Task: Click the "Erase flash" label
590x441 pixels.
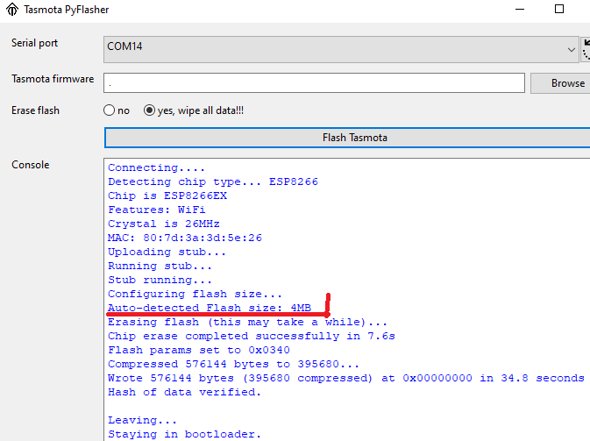Action: tap(35, 110)
